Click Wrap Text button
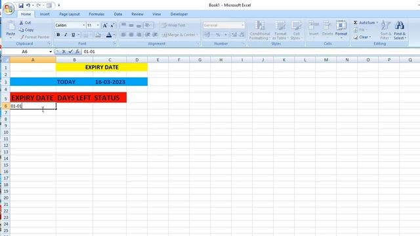Image resolution: width=420 pixels, height=236 pixels. coord(173,25)
